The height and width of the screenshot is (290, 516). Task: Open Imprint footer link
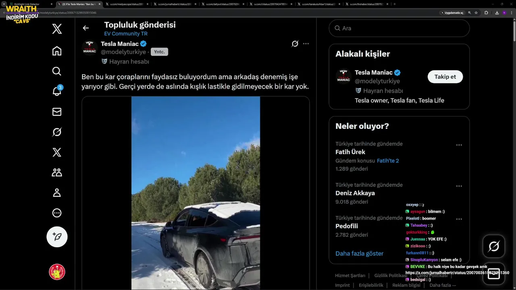coord(342,285)
